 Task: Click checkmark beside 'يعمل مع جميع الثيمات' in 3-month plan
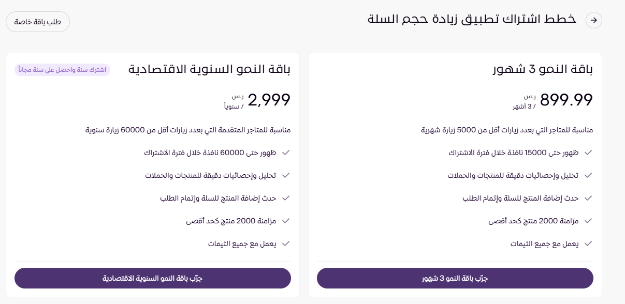pyautogui.click(x=588, y=244)
